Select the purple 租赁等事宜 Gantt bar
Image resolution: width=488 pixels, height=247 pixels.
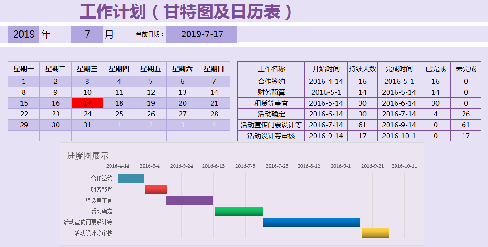(x=189, y=200)
